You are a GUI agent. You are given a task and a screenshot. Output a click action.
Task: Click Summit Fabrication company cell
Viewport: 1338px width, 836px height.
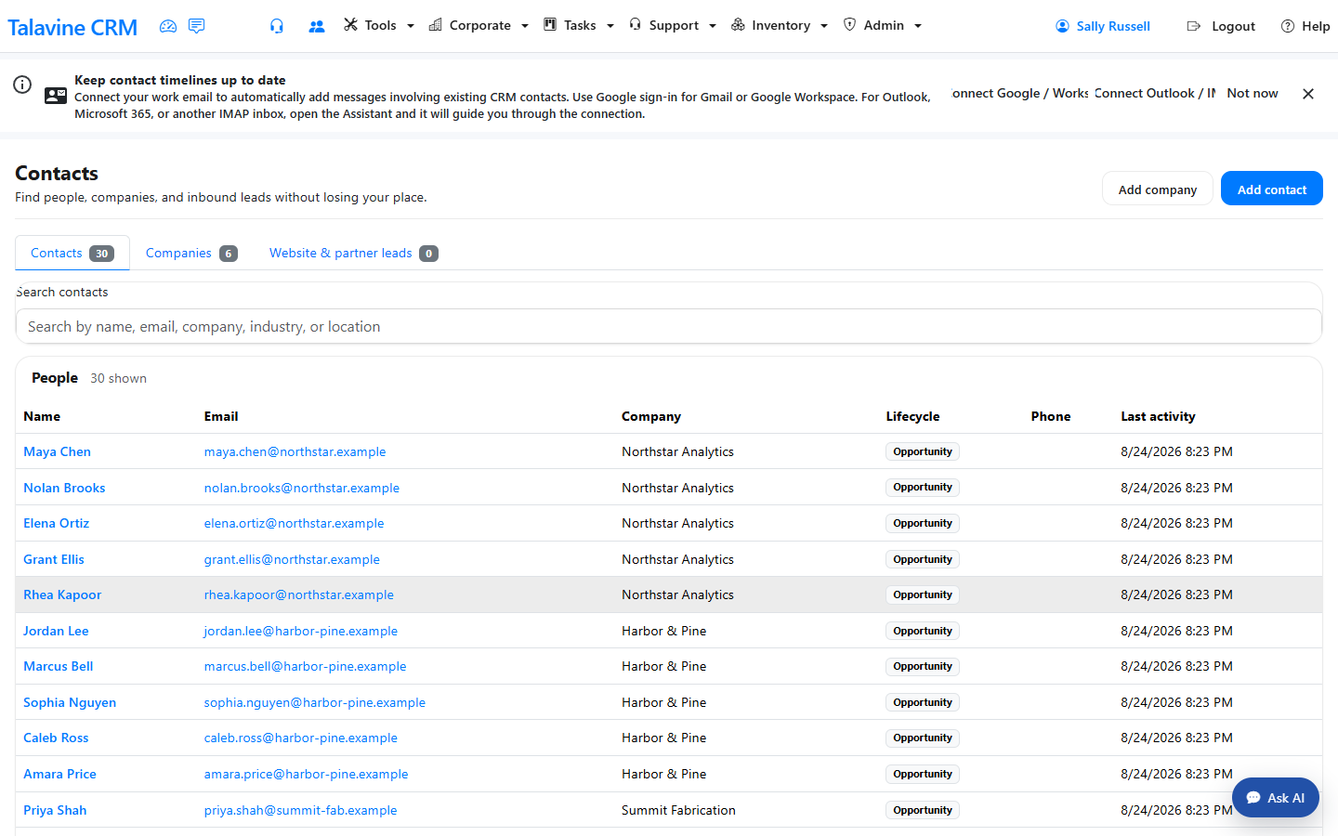tap(678, 810)
